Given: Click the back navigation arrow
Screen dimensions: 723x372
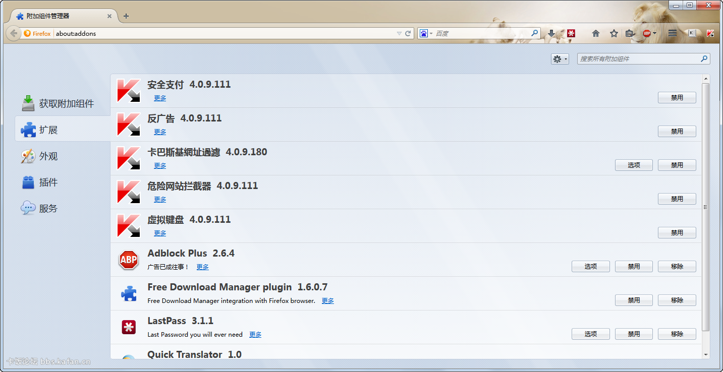Looking at the screenshot, I should pos(14,33).
